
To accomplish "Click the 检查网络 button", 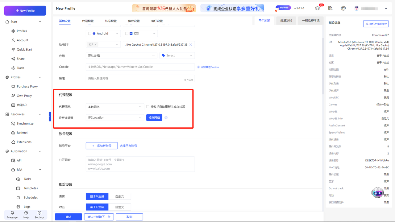I will pos(154,117).
